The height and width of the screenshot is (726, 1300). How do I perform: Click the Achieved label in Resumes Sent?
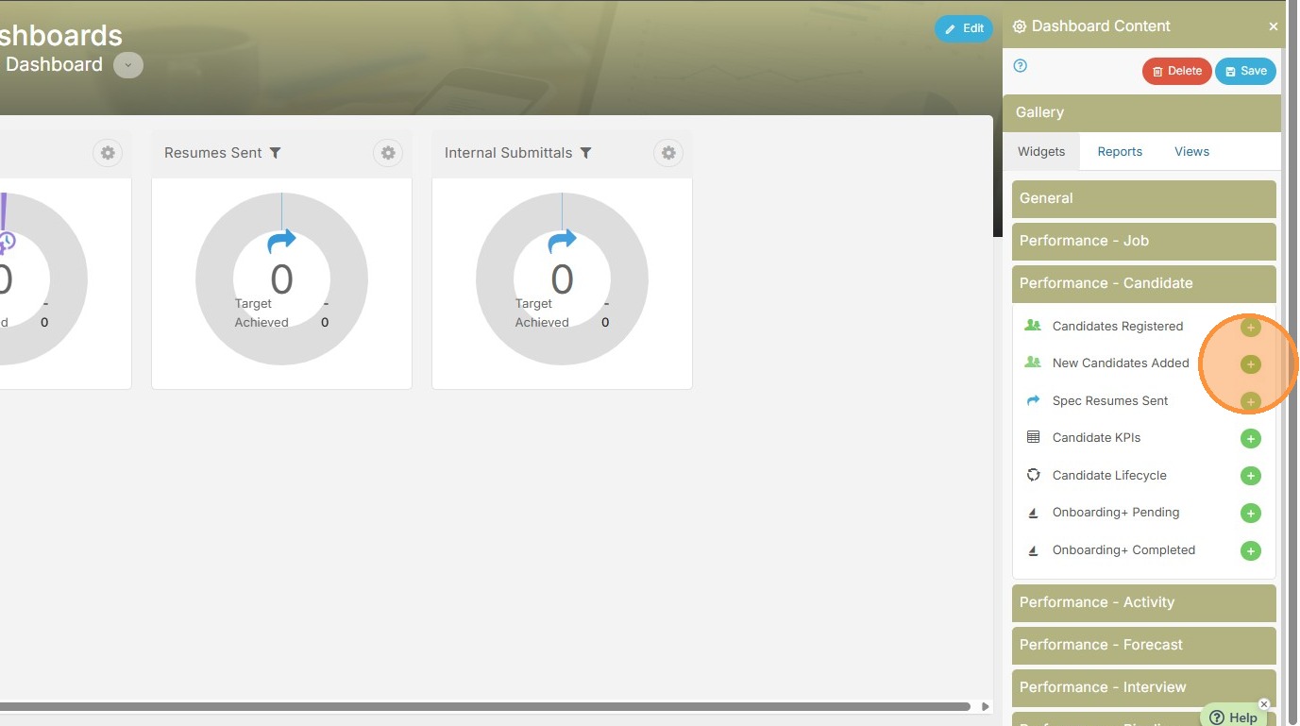point(262,323)
